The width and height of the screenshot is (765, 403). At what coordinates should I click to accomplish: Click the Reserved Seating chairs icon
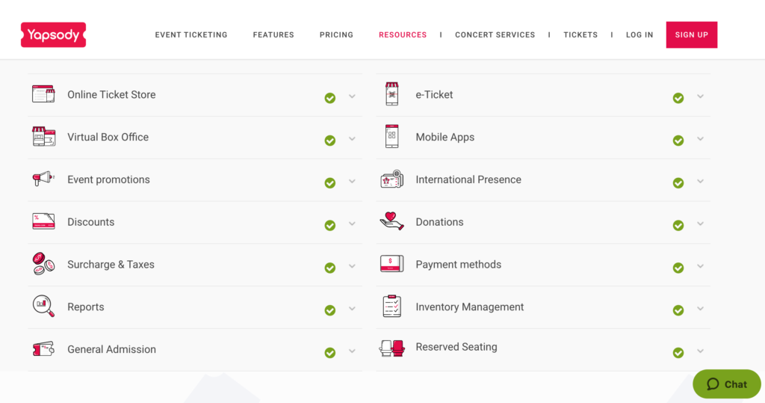[x=391, y=348]
